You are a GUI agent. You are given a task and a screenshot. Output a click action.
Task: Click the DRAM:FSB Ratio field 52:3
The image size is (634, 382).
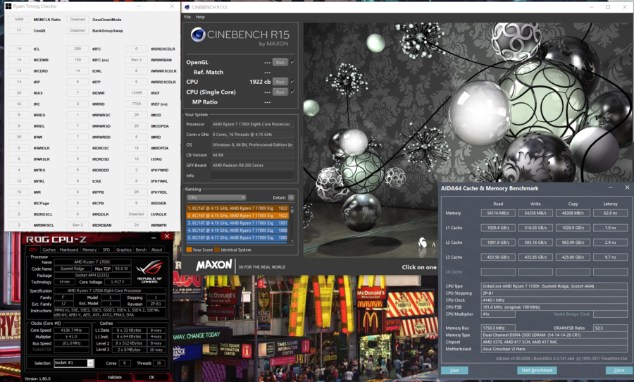tap(610, 328)
